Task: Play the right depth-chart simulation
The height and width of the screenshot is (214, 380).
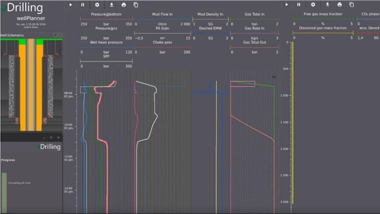Action: (286, 4)
